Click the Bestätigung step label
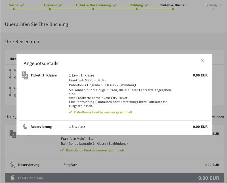The width and height of the screenshot is (227, 183). tap(213, 5)
